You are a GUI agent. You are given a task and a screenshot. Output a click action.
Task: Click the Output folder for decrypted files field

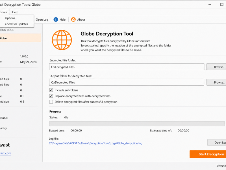tap(127, 82)
